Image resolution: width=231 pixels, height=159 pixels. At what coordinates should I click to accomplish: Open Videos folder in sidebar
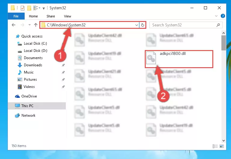click(x=29, y=87)
